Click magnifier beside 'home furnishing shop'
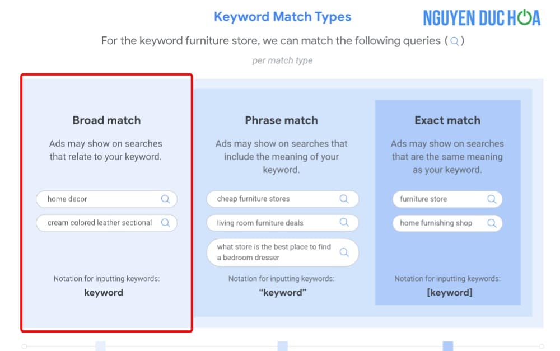Screen dimensions: 560x351 (x=492, y=223)
